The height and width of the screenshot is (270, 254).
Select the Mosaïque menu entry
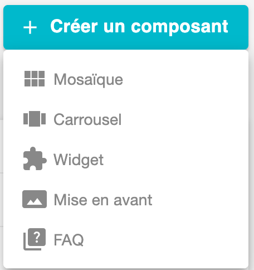126,79
